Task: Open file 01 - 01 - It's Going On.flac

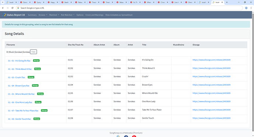Action: (x=19, y=61)
